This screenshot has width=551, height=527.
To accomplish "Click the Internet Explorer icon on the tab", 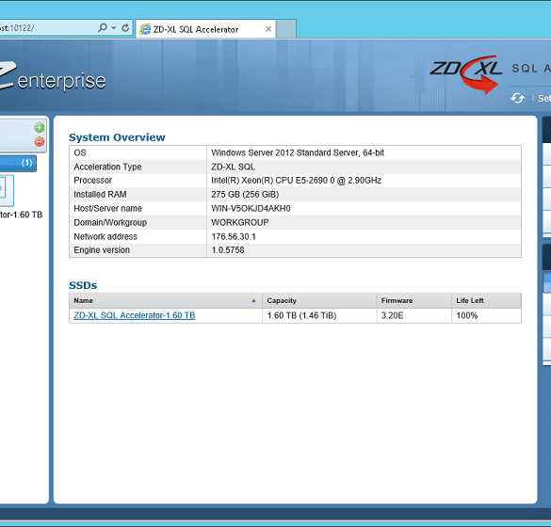I will click(x=145, y=29).
